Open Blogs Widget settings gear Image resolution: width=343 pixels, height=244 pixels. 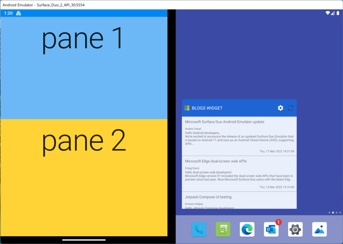[280, 108]
